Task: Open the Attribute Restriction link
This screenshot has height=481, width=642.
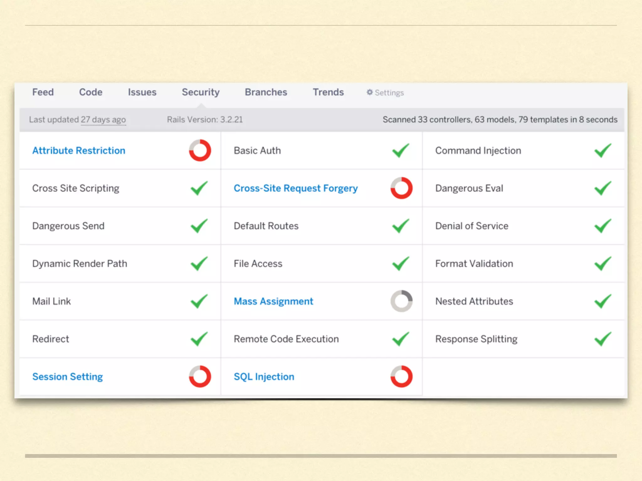Action: [79, 151]
